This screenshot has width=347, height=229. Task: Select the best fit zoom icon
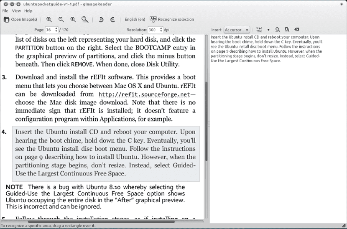click(85, 20)
